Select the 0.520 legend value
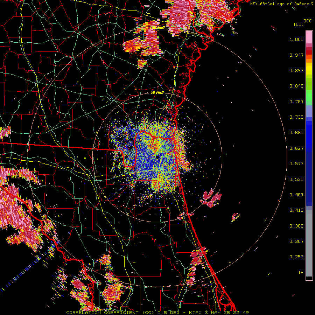Screen dimensions: 315x315 tap(296, 180)
